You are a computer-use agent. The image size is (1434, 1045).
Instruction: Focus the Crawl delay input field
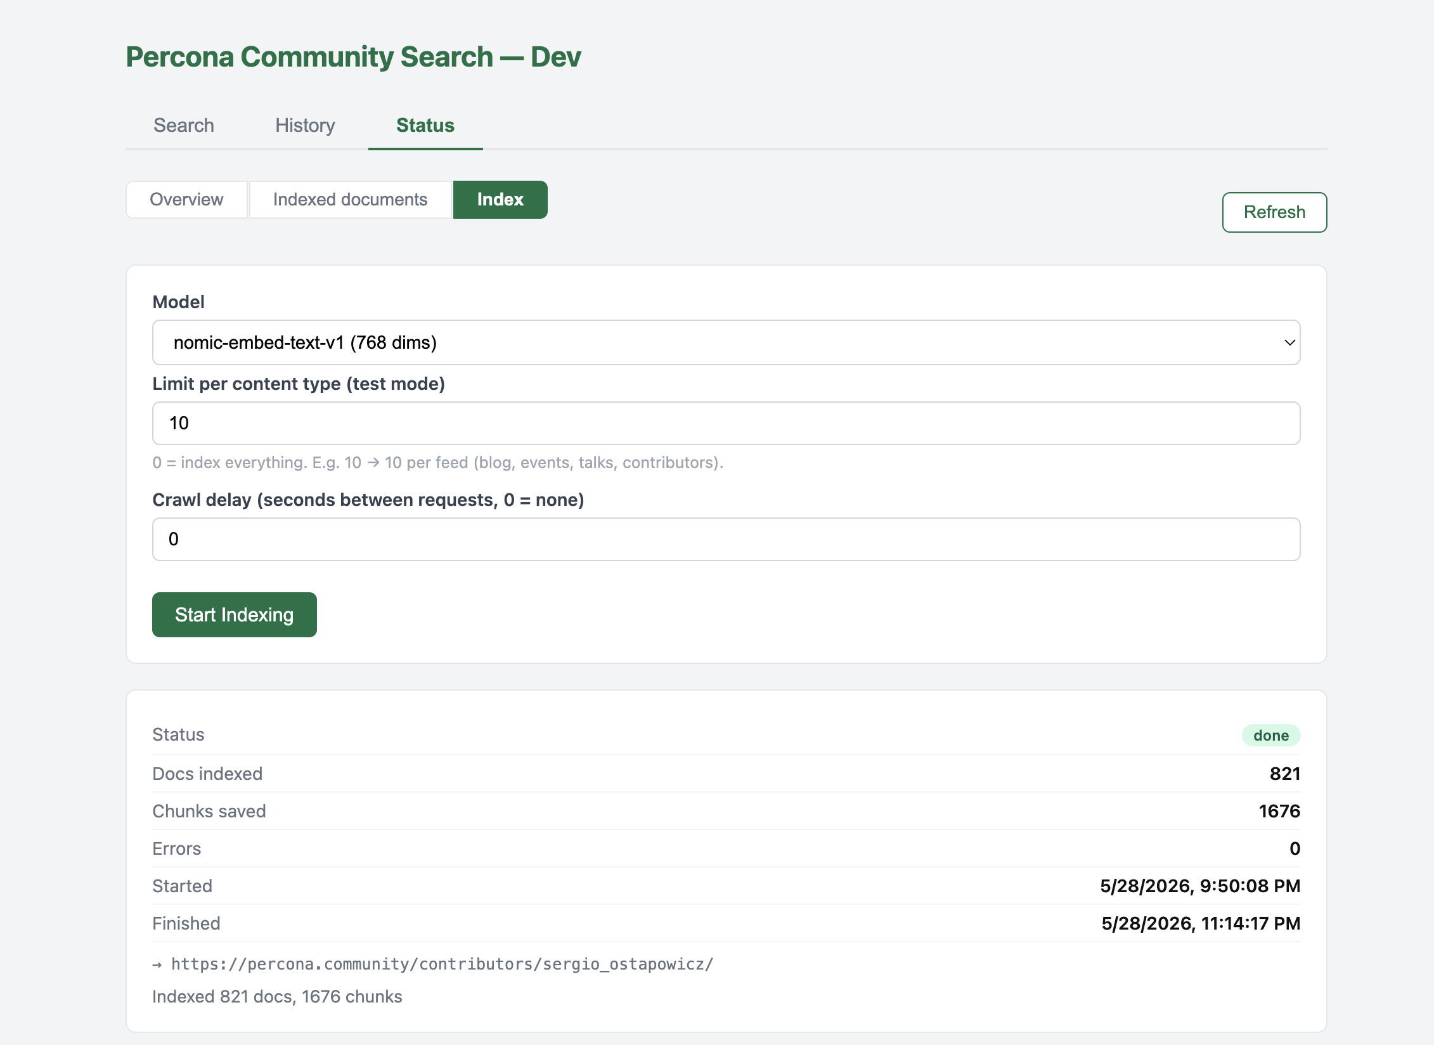pyautogui.click(x=726, y=539)
